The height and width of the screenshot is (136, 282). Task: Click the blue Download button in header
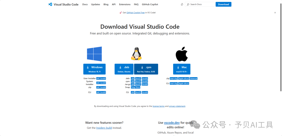pyautogui.click(x=223, y=4)
